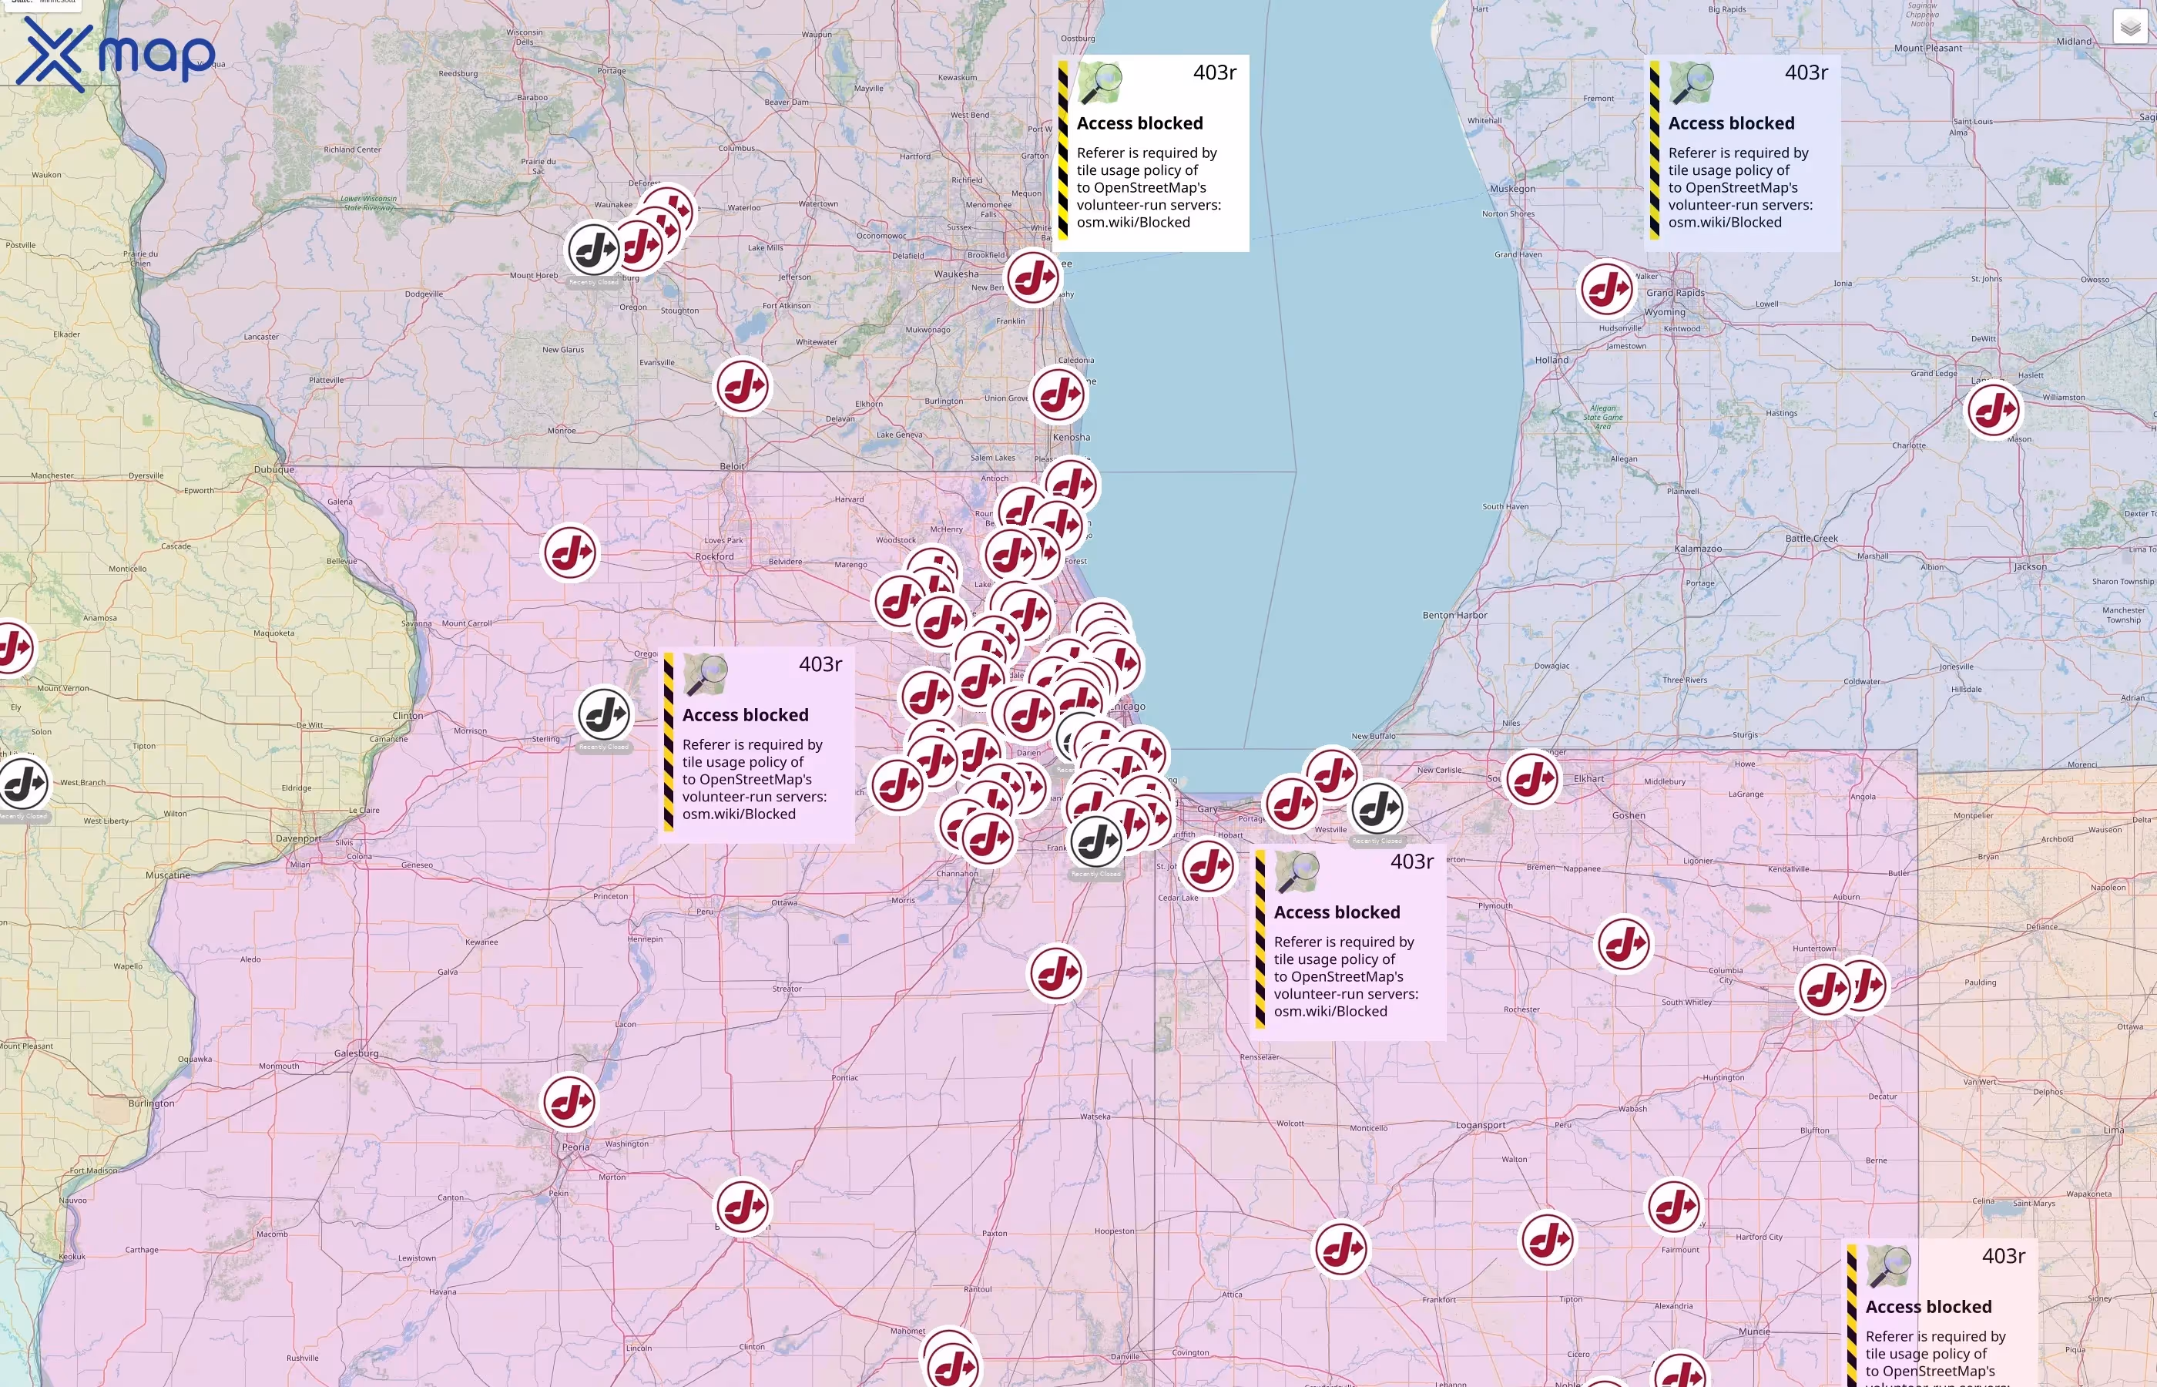
Task: Open the map layers control
Action: (2130, 28)
